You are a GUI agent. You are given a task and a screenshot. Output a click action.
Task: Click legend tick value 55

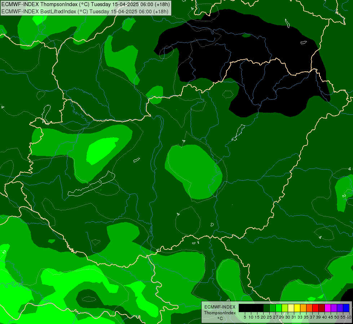coord(343,317)
